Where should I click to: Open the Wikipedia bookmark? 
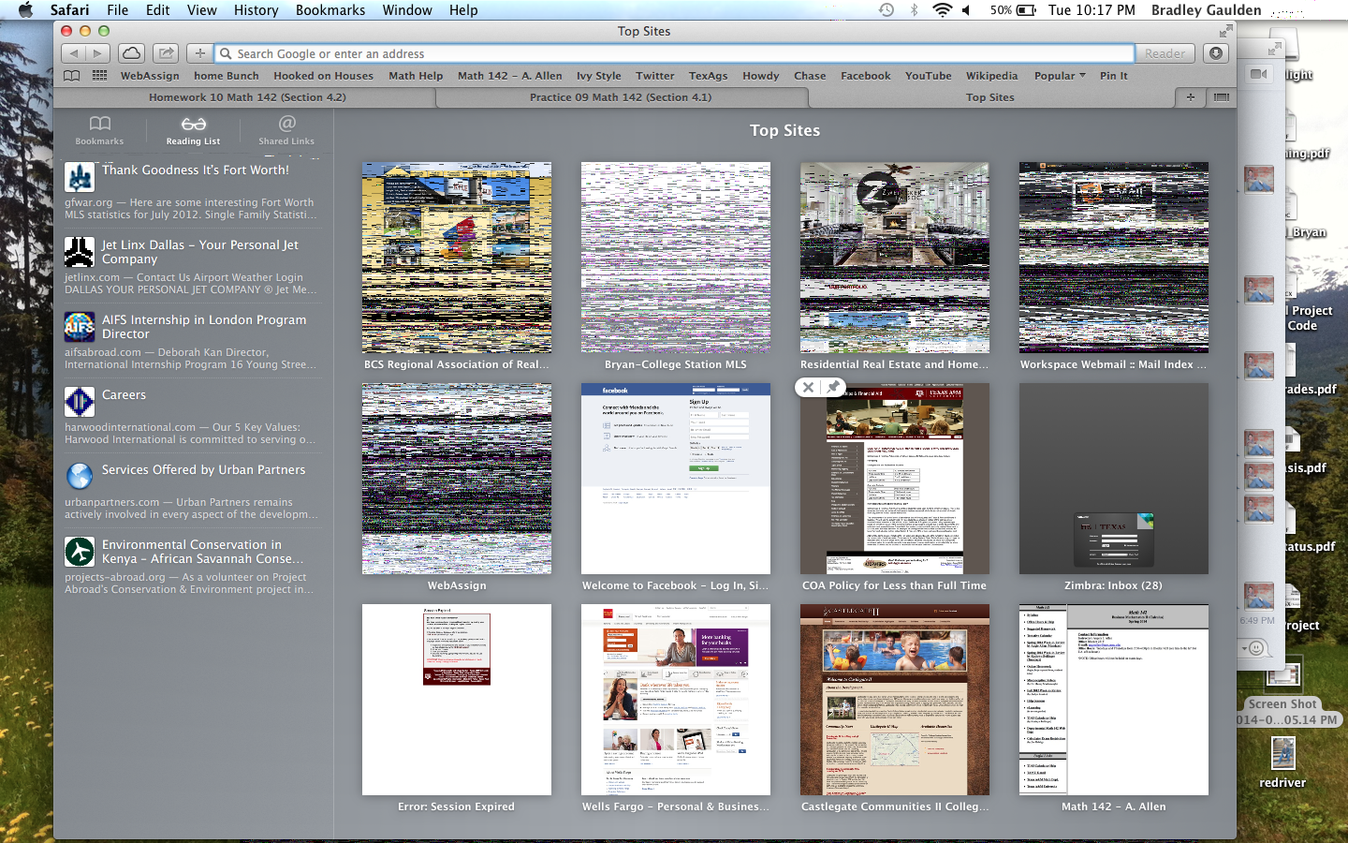pyautogui.click(x=991, y=76)
